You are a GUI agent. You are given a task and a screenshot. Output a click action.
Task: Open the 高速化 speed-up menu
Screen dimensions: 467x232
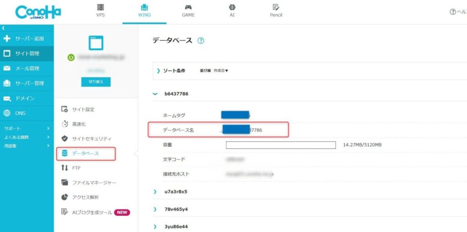click(78, 124)
